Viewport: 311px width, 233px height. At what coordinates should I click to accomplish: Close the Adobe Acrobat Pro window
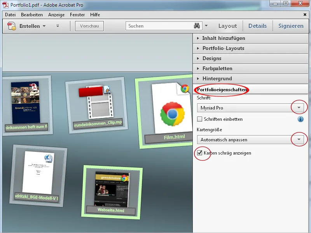click(300, 3)
